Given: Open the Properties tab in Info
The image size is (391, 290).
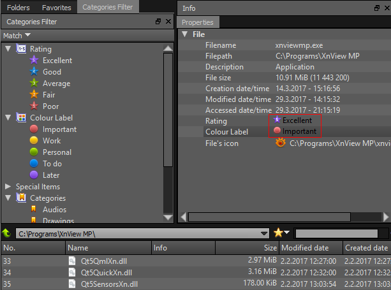Looking at the screenshot, I should (198, 22).
